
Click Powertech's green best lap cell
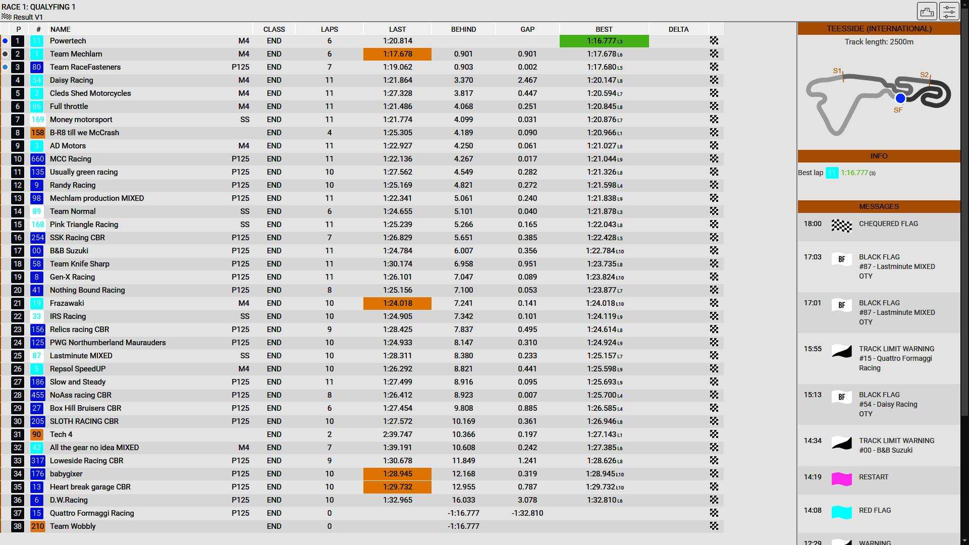[604, 41]
